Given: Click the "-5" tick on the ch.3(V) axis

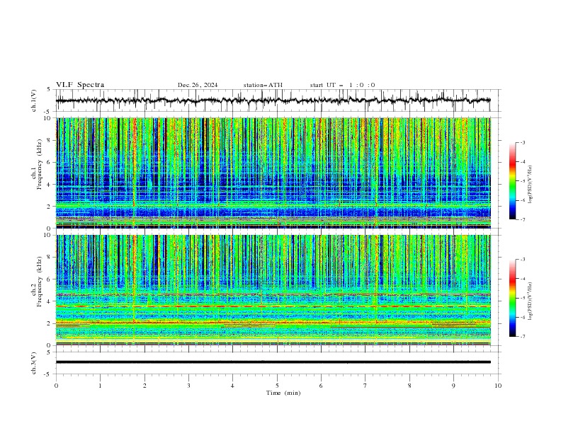Looking at the screenshot, I should click(47, 374).
